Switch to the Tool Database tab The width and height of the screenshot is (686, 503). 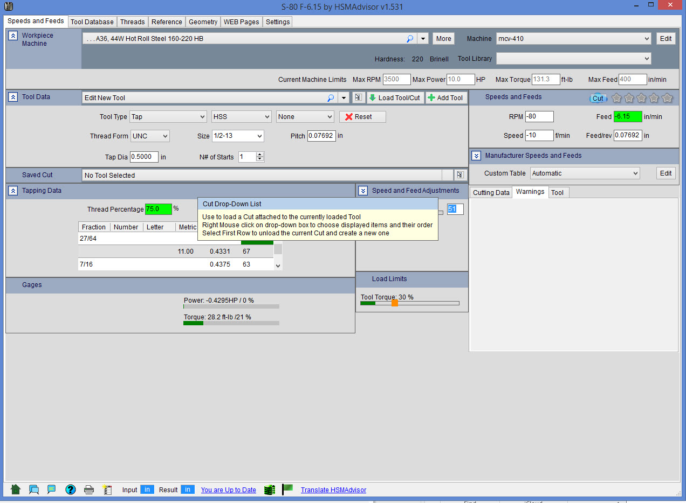(92, 22)
